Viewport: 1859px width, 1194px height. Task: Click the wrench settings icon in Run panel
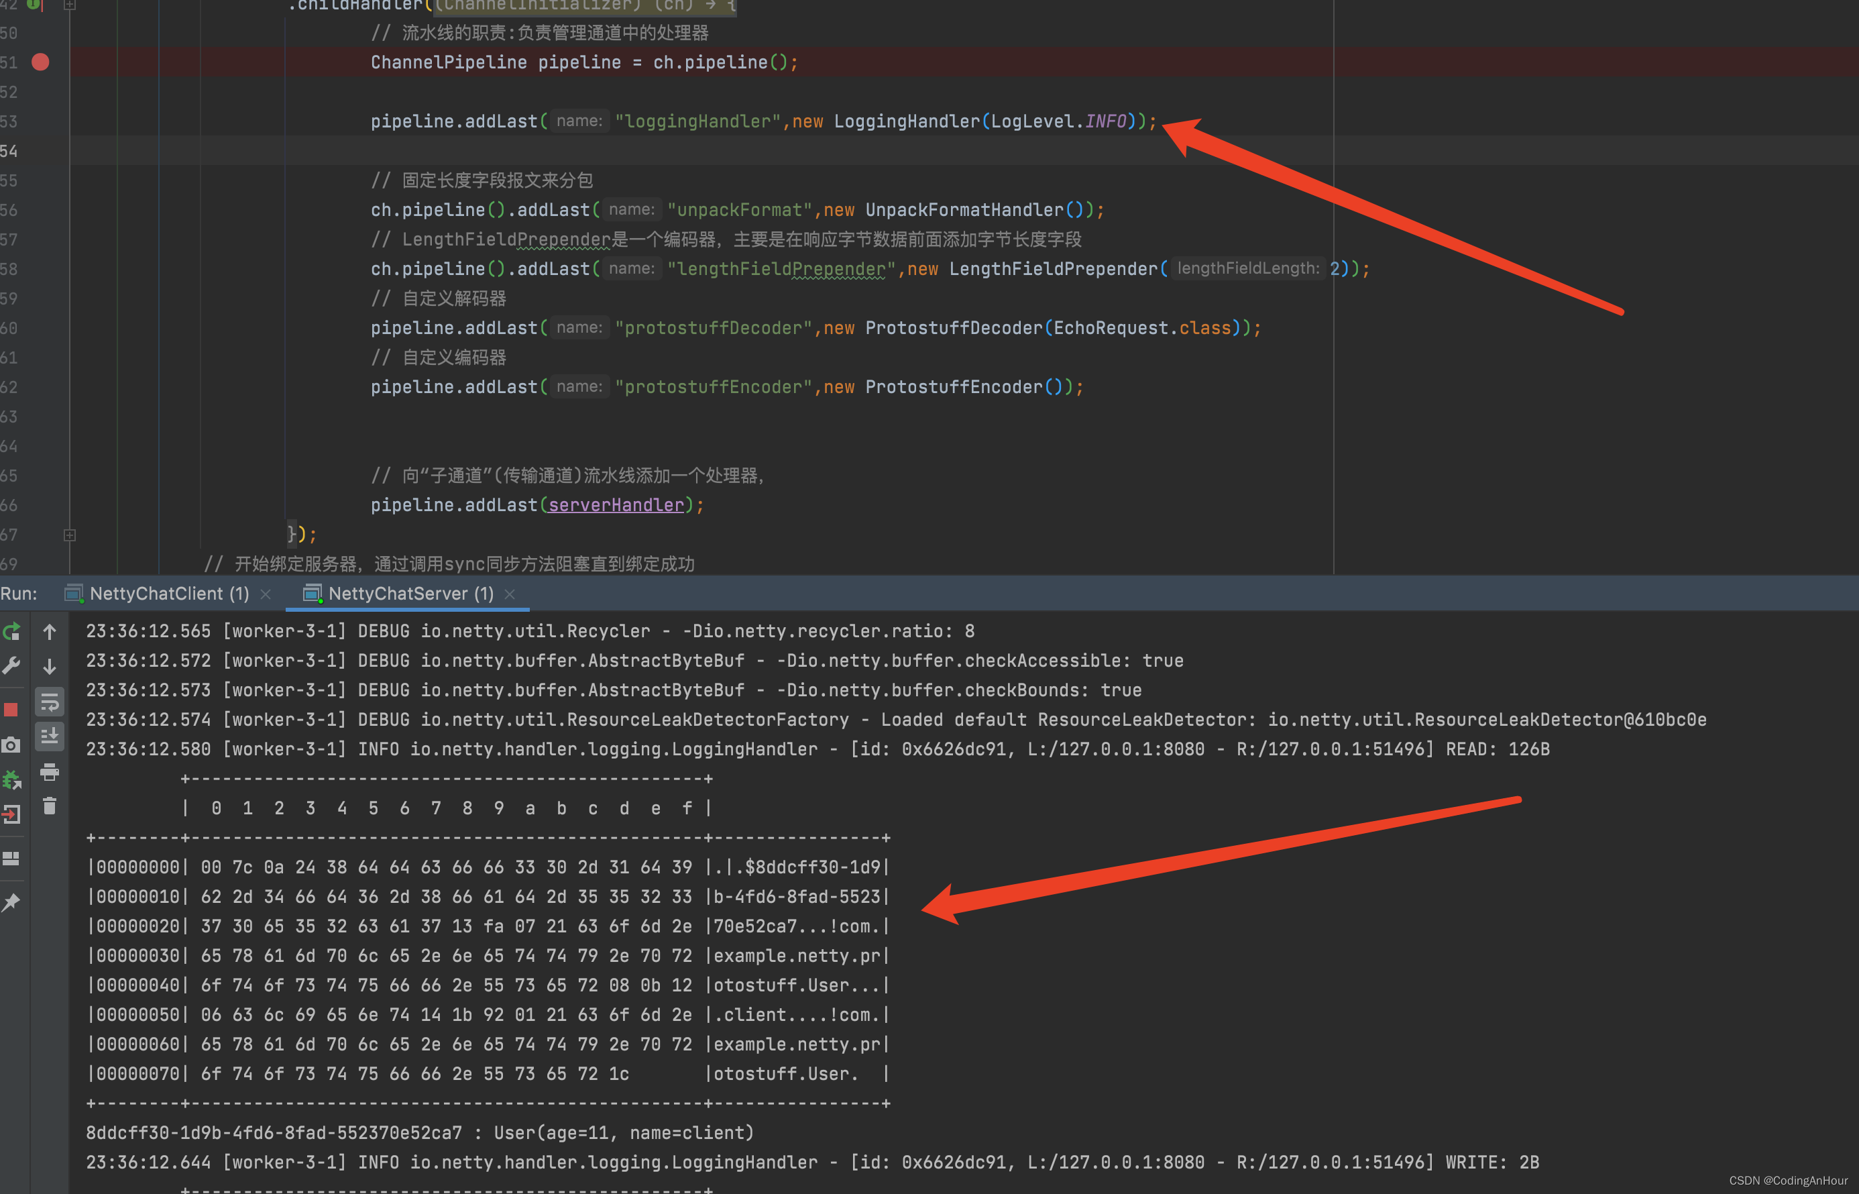[11, 665]
